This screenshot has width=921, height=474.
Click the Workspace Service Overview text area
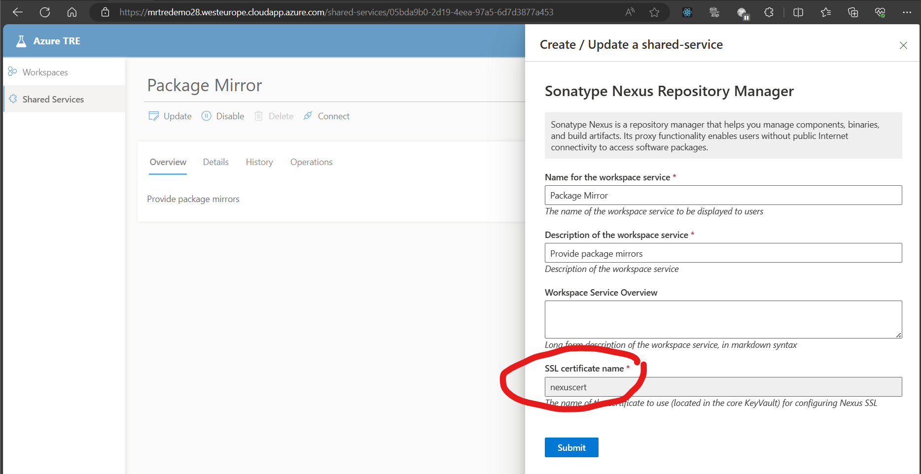723,319
